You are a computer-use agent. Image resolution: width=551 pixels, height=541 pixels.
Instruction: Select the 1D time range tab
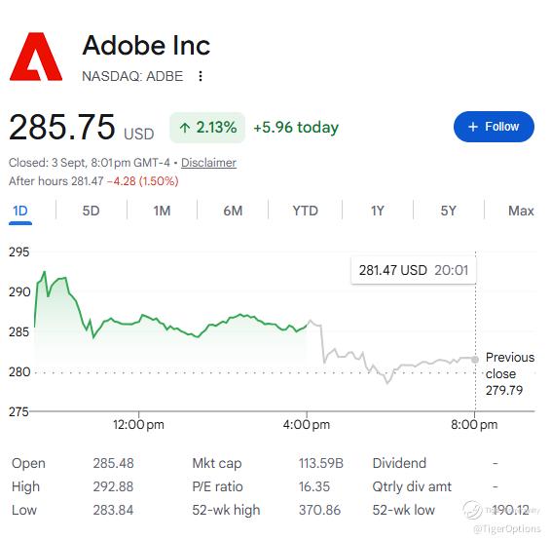[x=20, y=212]
